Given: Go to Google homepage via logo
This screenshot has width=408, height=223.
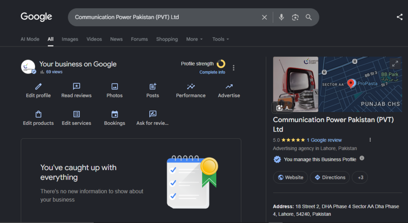Looking at the screenshot, I should (36, 17).
